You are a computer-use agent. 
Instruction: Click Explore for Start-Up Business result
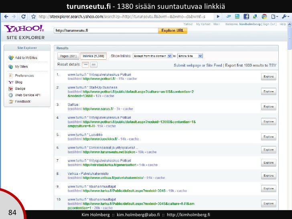pos(269,91)
